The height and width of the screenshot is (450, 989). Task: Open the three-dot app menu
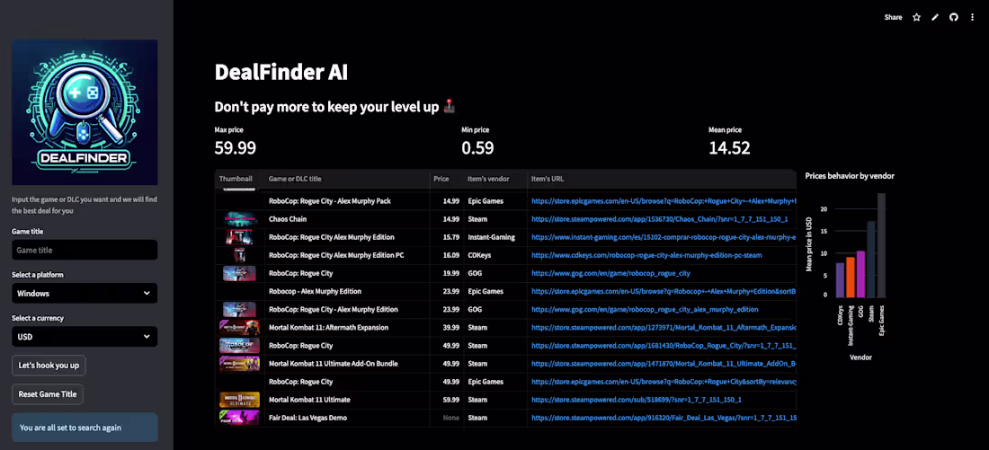coord(973,18)
